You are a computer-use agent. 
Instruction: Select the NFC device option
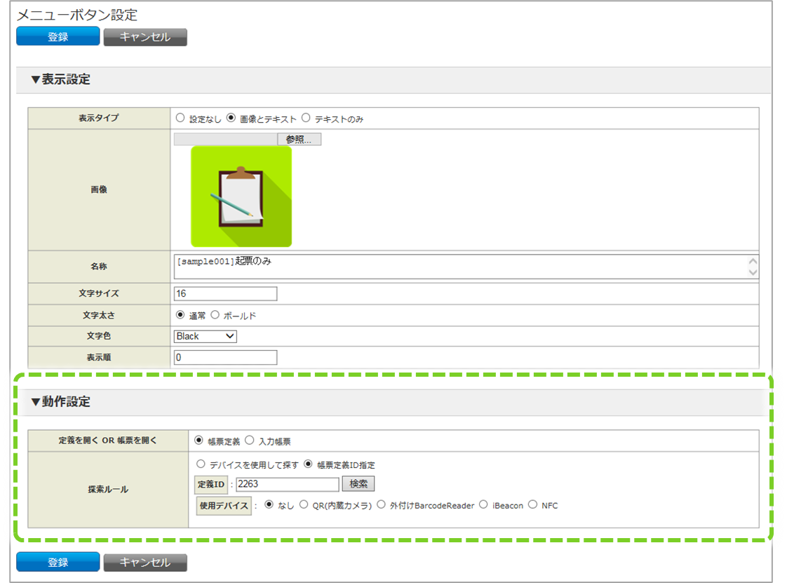[x=532, y=504]
